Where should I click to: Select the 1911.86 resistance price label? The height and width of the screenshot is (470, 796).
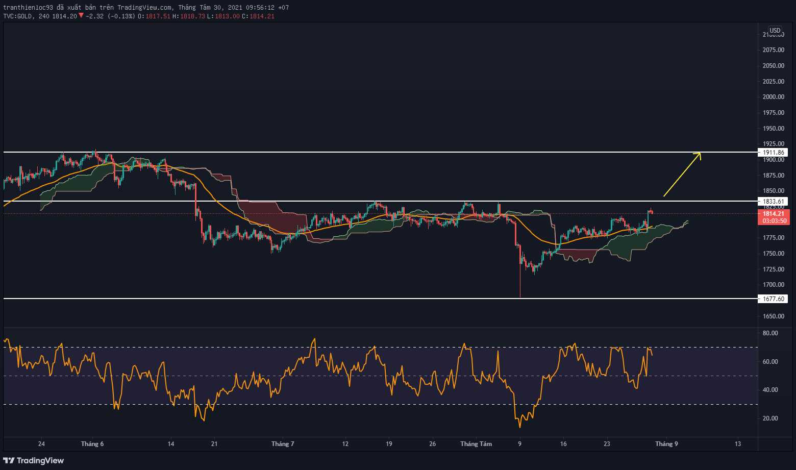point(773,152)
